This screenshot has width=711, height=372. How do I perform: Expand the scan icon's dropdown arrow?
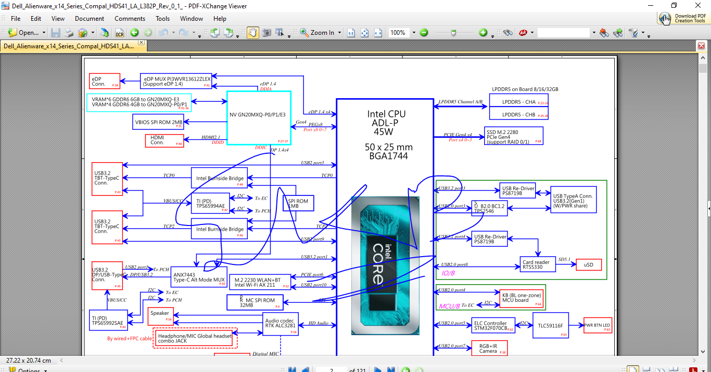coord(93,32)
